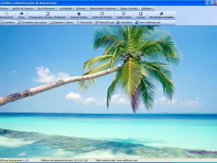Restore down the application window
Screen dimensions: 217x163
[213, 3]
